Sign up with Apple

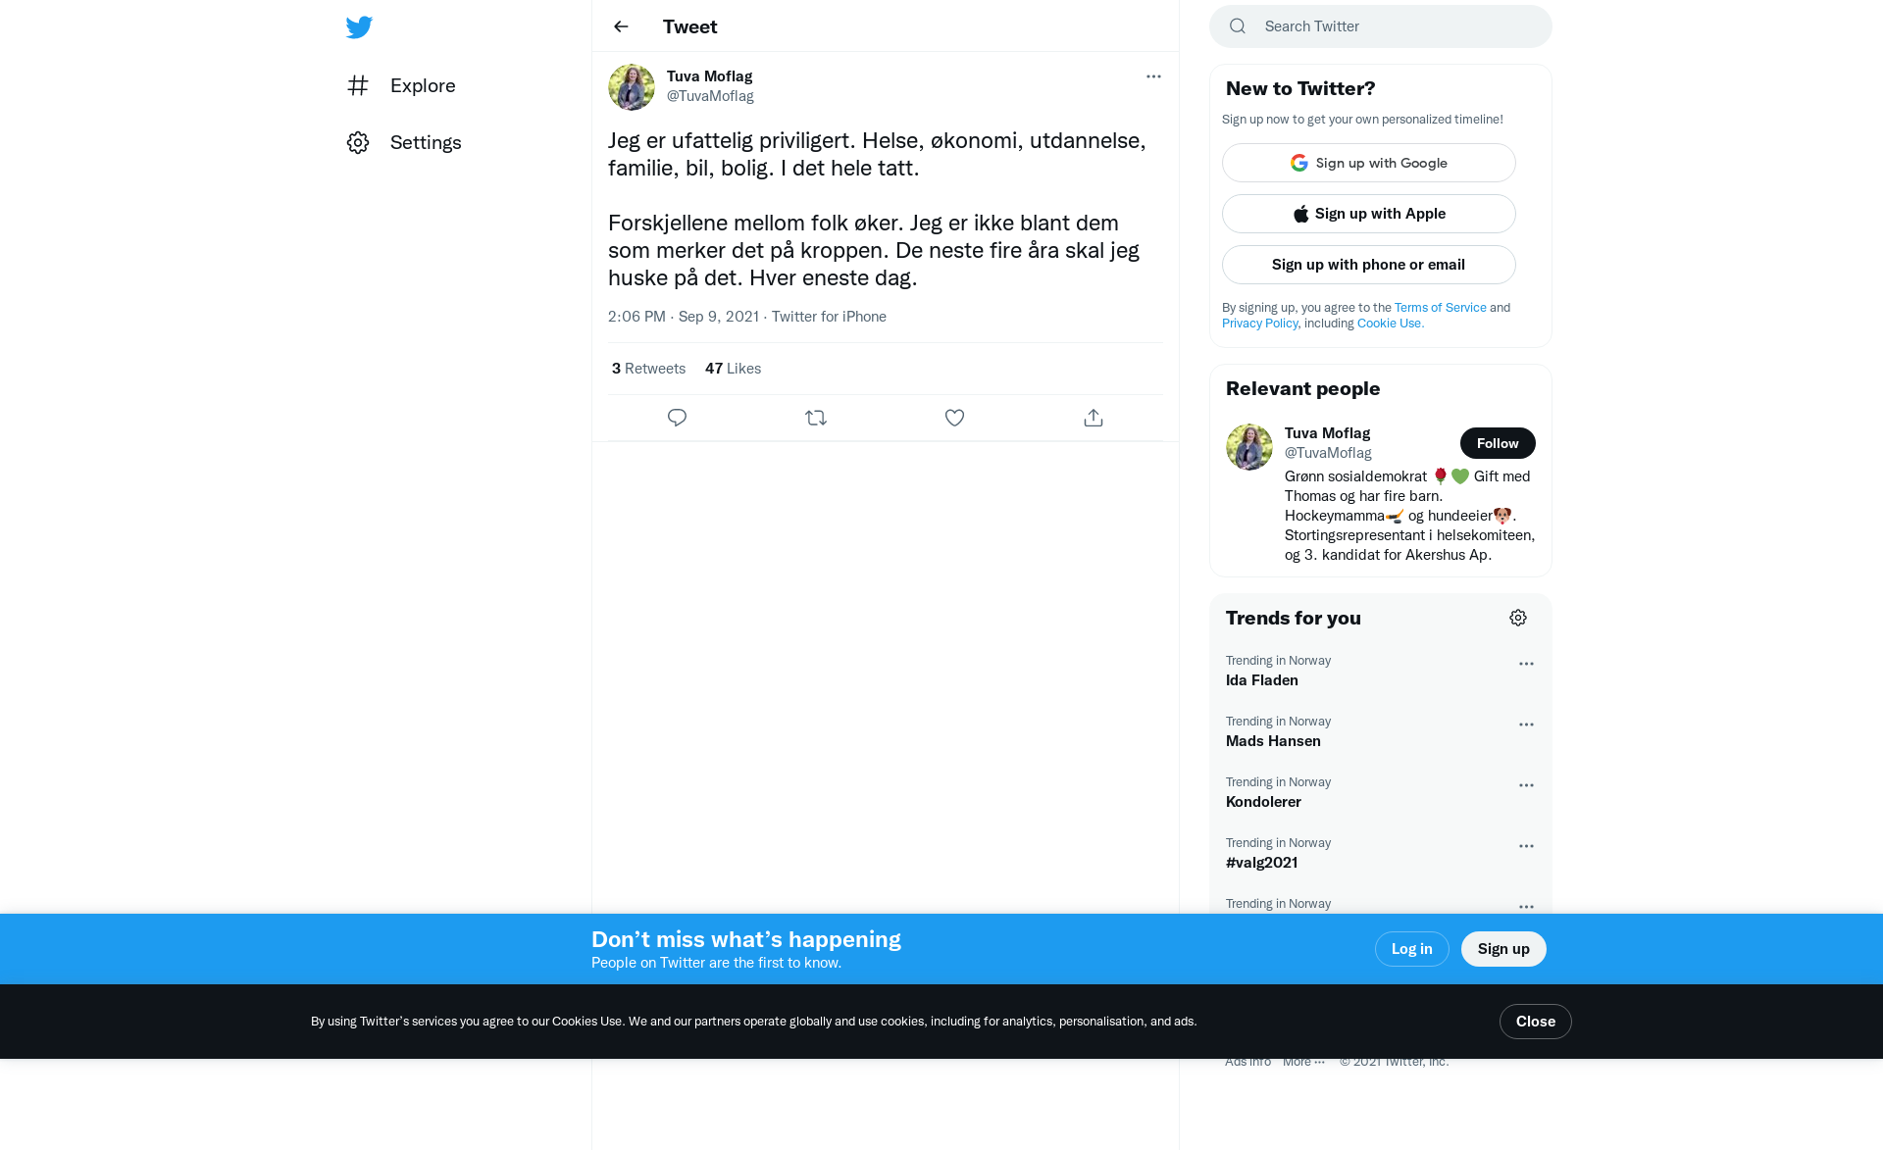click(x=1369, y=214)
